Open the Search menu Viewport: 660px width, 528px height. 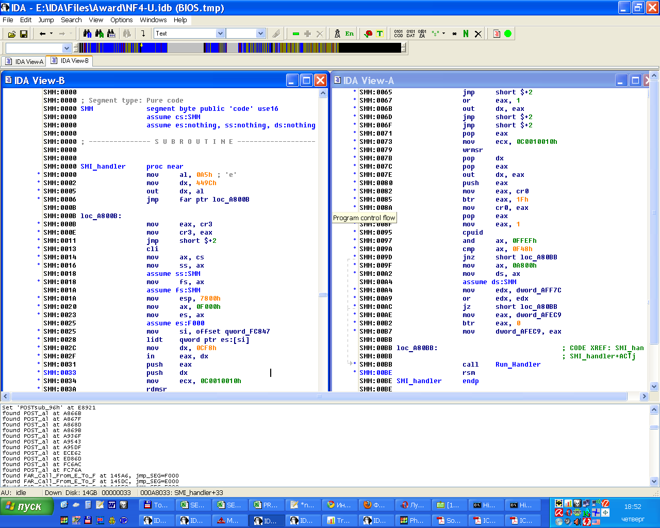pyautogui.click(x=71, y=20)
